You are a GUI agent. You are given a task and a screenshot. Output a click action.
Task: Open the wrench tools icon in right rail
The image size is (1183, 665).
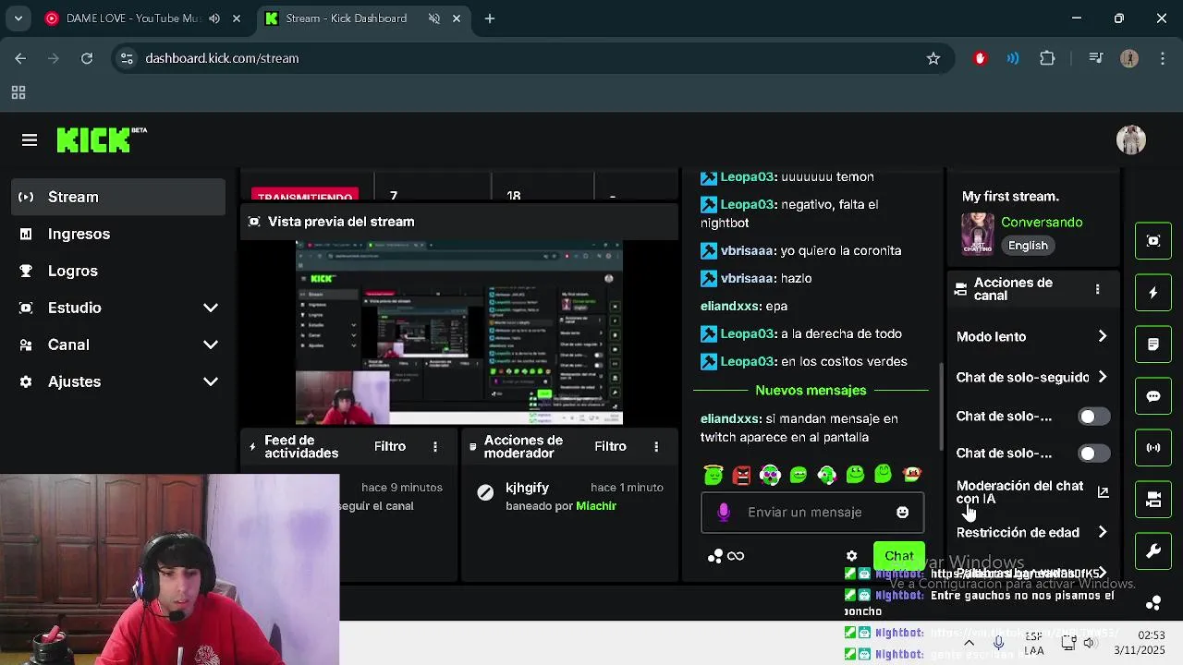pos(1153,551)
